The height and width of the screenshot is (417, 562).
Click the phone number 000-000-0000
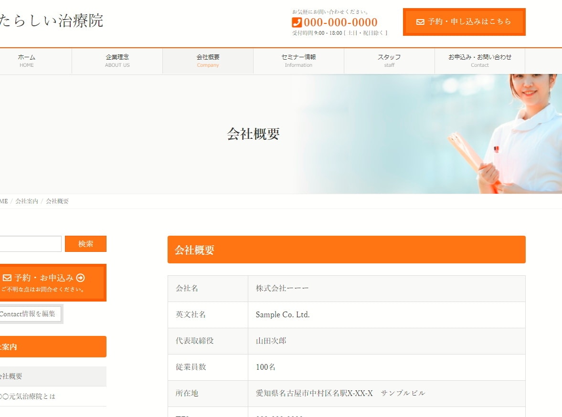(340, 22)
